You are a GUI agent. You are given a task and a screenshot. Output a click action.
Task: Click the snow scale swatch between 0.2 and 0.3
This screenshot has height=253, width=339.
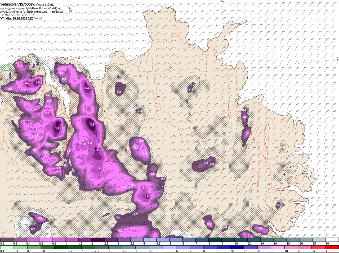[x=7, y=240]
